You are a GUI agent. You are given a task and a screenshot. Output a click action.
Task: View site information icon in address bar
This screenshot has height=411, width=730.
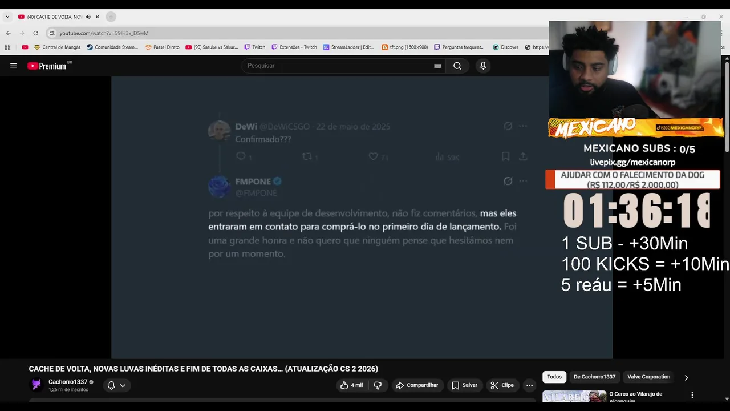click(52, 33)
